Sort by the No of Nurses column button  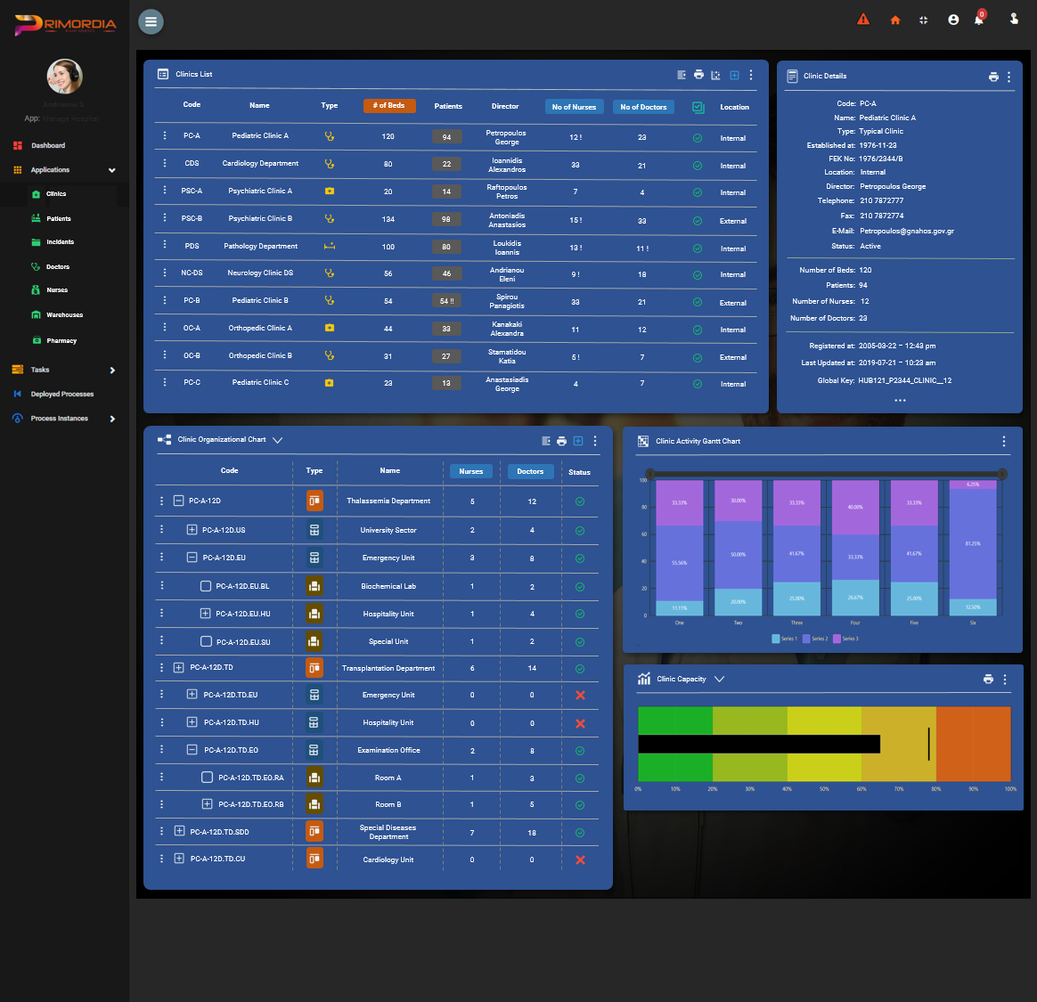574,107
